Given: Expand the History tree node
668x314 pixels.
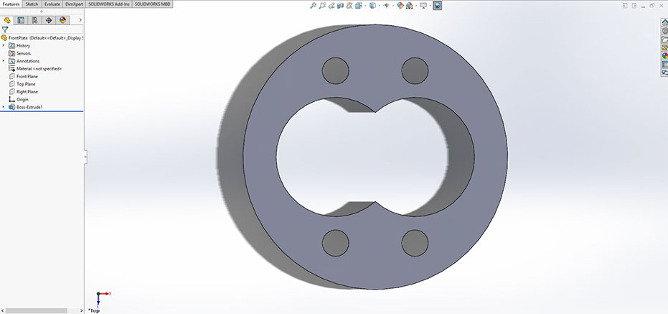Looking at the screenshot, I should (4, 45).
